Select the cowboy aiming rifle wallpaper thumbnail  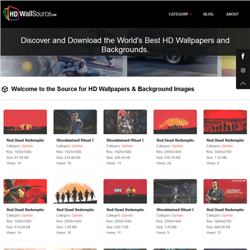pos(25,191)
